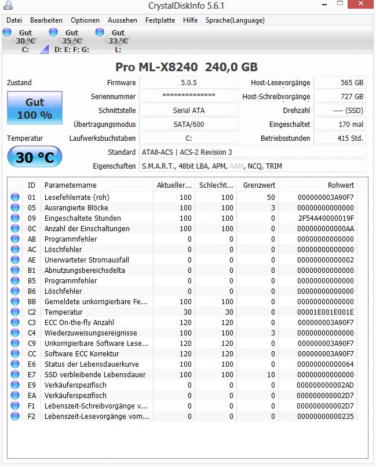Click status orb for Software ECC Korrektur
The image size is (376, 467).
coord(15,353)
